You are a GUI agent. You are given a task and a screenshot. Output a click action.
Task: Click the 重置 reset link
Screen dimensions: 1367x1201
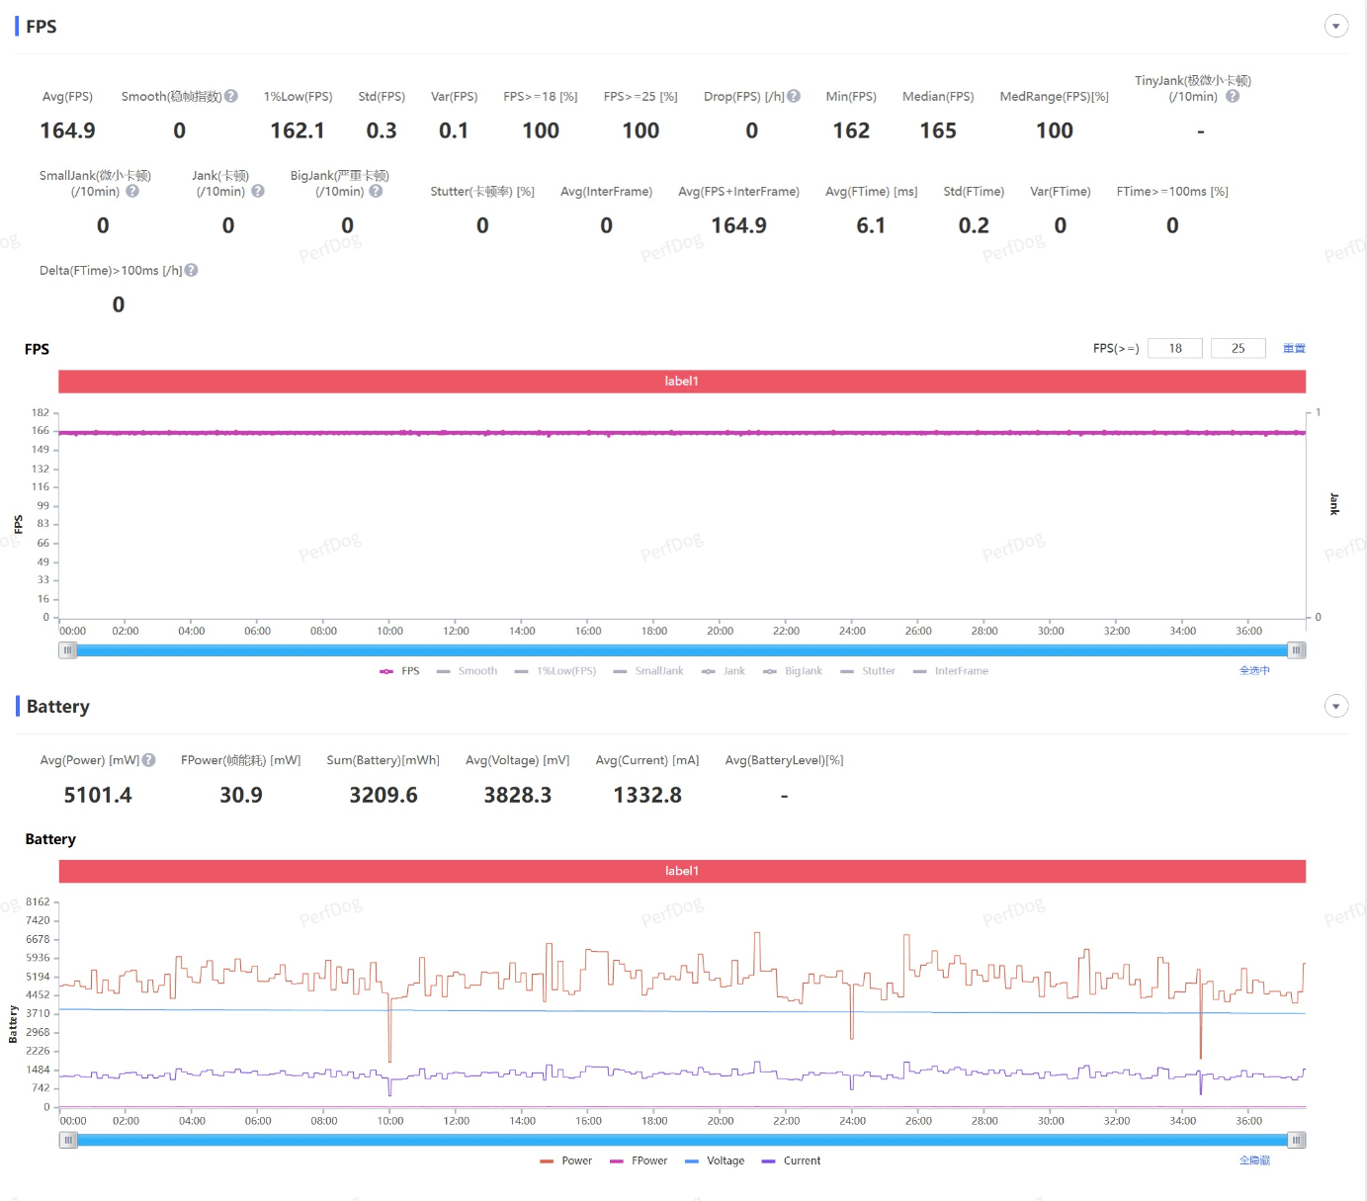(1294, 348)
